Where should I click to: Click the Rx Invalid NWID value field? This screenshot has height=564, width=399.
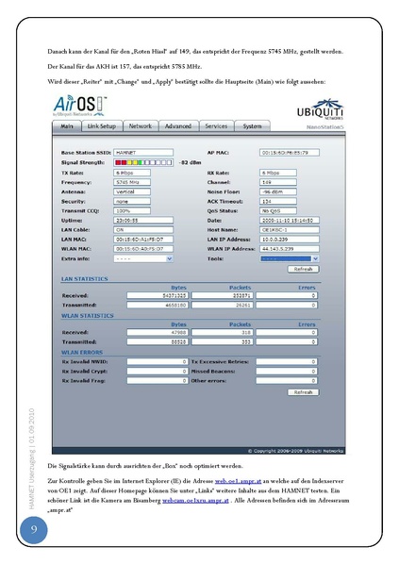(158, 362)
